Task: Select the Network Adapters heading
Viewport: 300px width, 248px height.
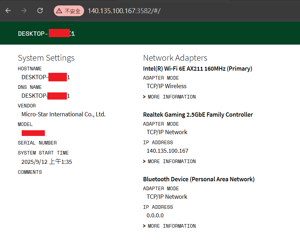Action: click(175, 58)
